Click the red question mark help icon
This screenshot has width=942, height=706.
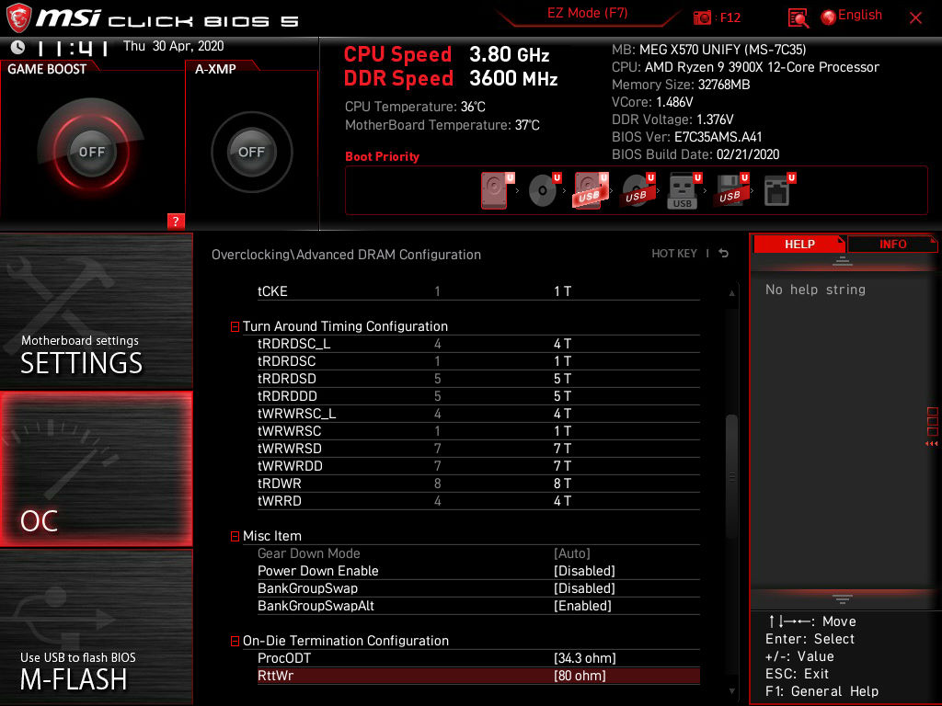[176, 221]
